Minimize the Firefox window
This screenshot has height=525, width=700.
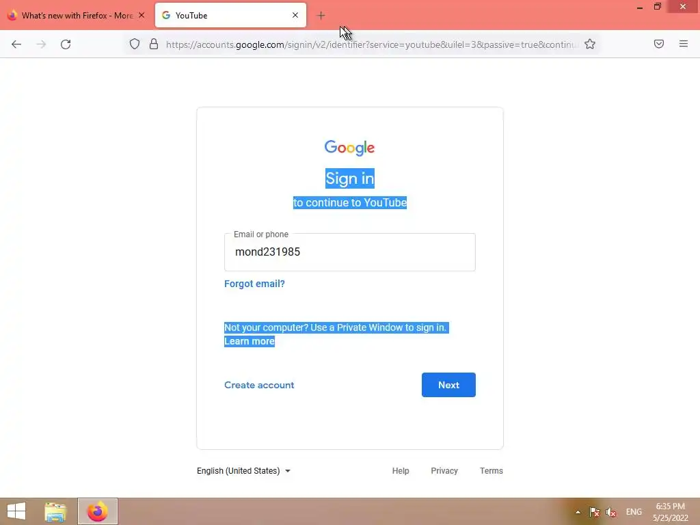click(640, 7)
